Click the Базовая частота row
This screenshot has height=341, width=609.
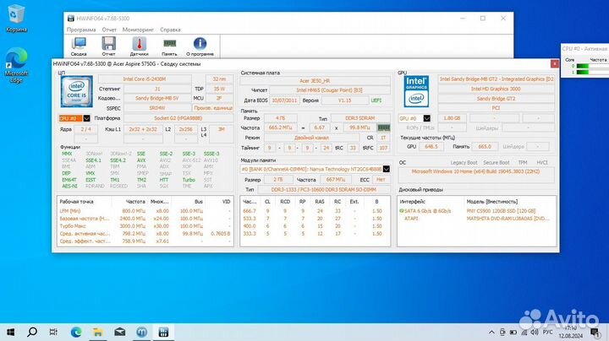click(145, 219)
